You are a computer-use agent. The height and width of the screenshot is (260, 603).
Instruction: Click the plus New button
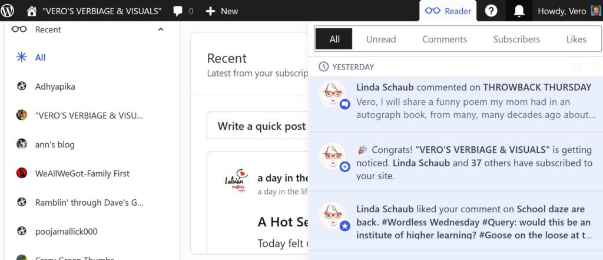pos(222,11)
